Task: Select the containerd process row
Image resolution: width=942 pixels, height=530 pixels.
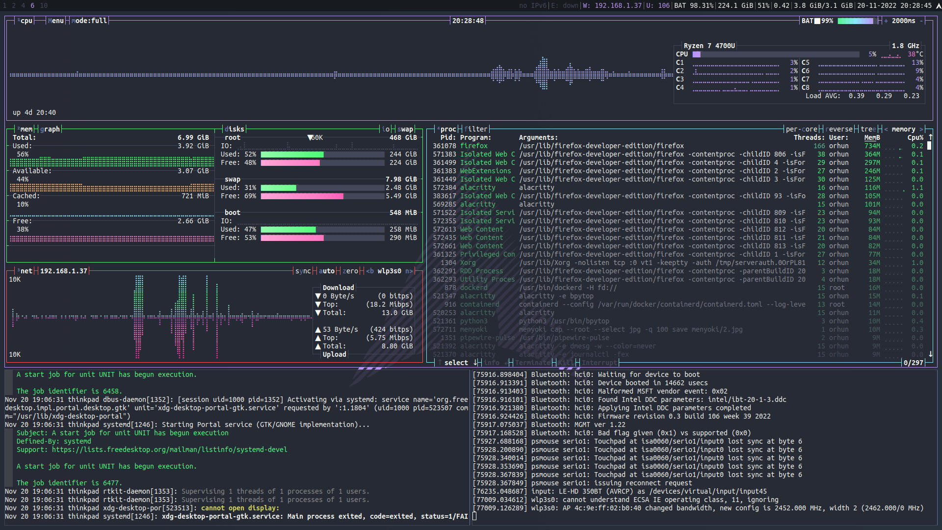Action: pyautogui.click(x=678, y=304)
